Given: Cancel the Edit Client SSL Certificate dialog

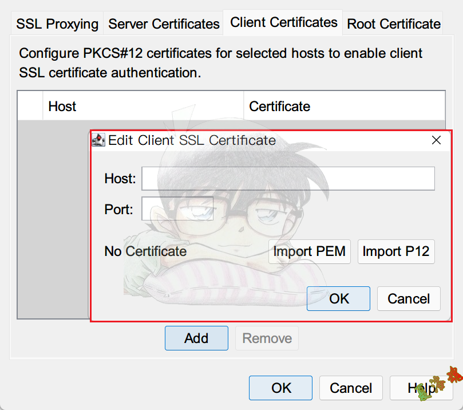Looking at the screenshot, I should pyautogui.click(x=408, y=299).
